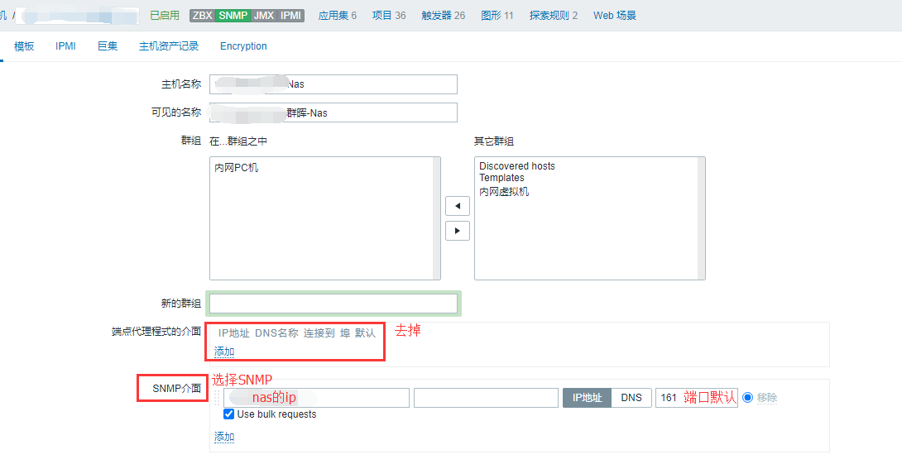Focus the 可见的名称 input field

click(333, 112)
